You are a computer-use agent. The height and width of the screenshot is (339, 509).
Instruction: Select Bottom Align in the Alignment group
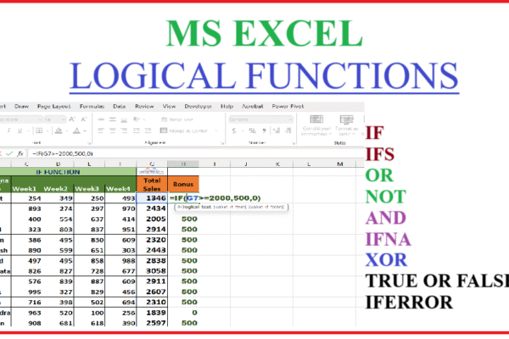click(124, 119)
